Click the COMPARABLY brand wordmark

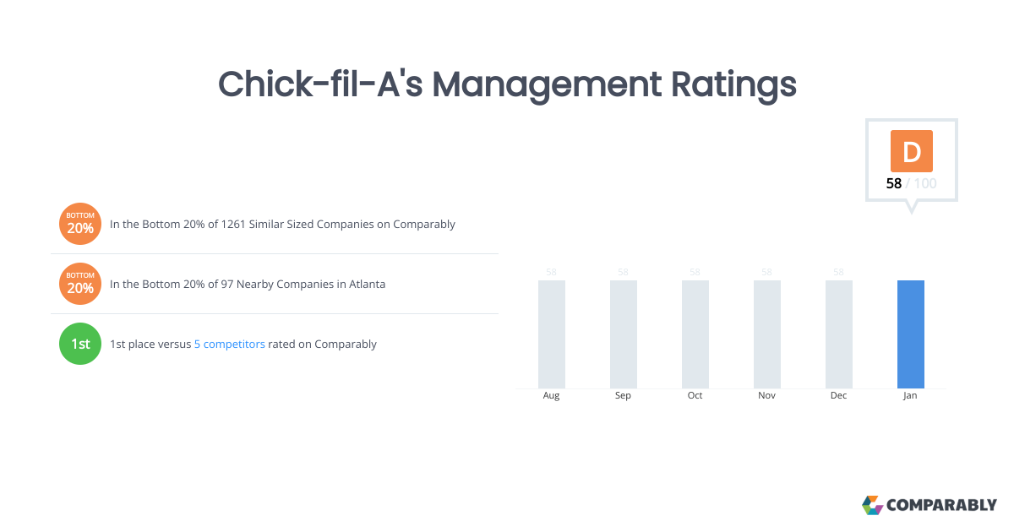pyautogui.click(x=941, y=506)
